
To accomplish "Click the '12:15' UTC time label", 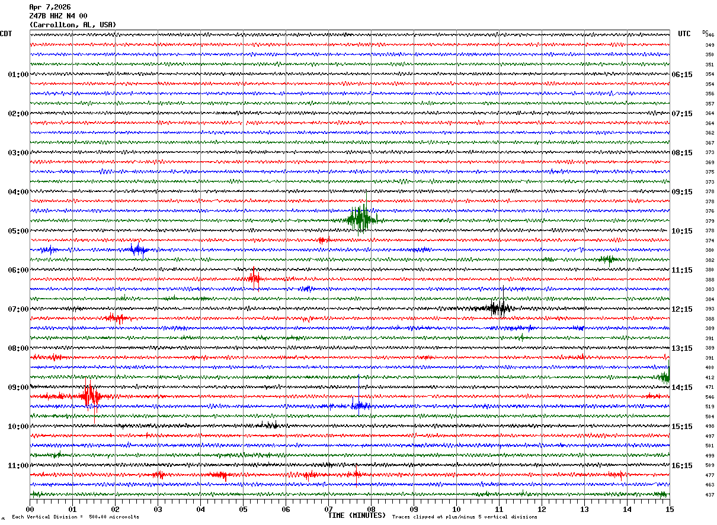I will coord(682,309).
